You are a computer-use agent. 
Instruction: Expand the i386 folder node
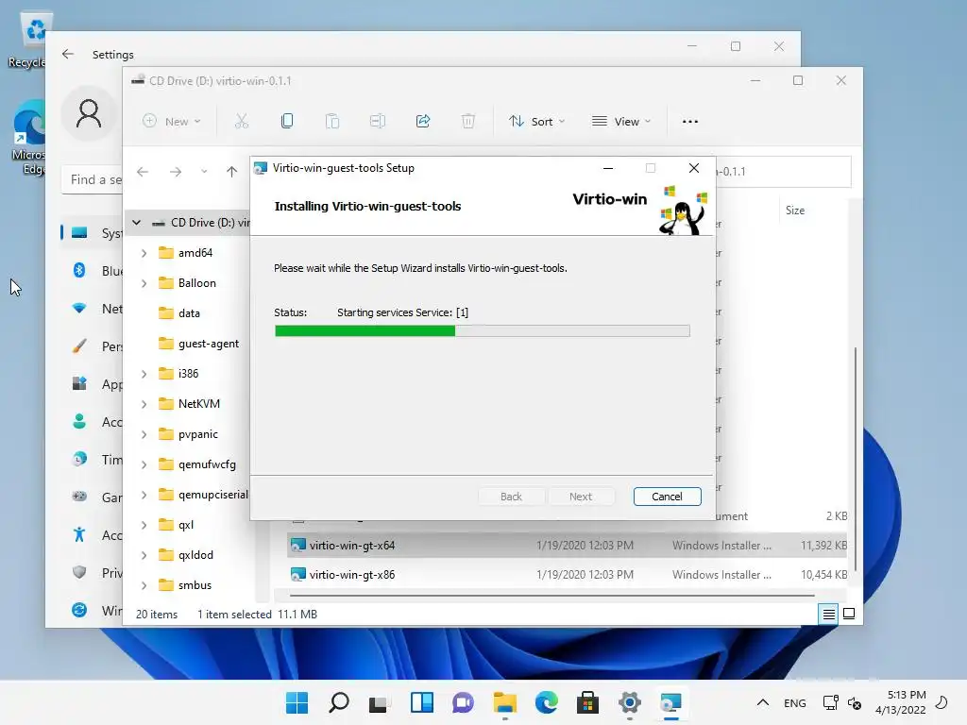(x=144, y=374)
